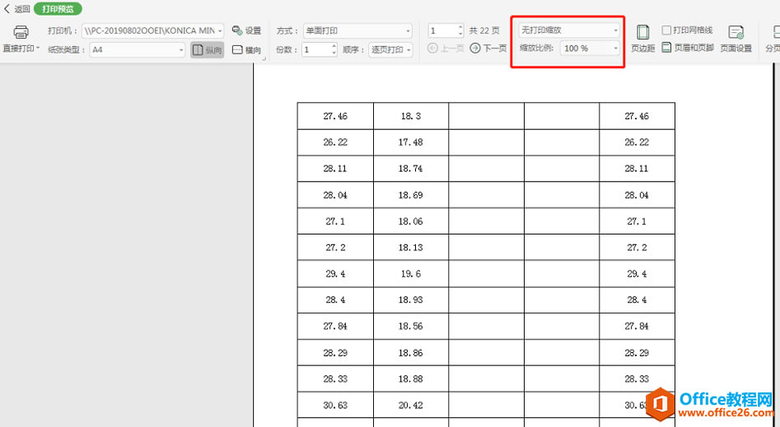
Task: Open printer 设置 settings
Action: pos(247,30)
